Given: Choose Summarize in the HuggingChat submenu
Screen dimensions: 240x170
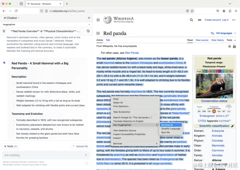Looking at the screenshot, I should [x=171, y=125].
